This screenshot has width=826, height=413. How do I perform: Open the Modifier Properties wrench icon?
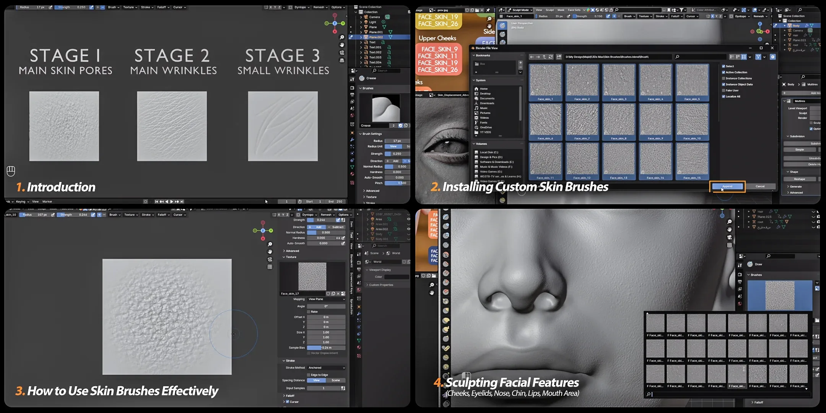click(352, 140)
